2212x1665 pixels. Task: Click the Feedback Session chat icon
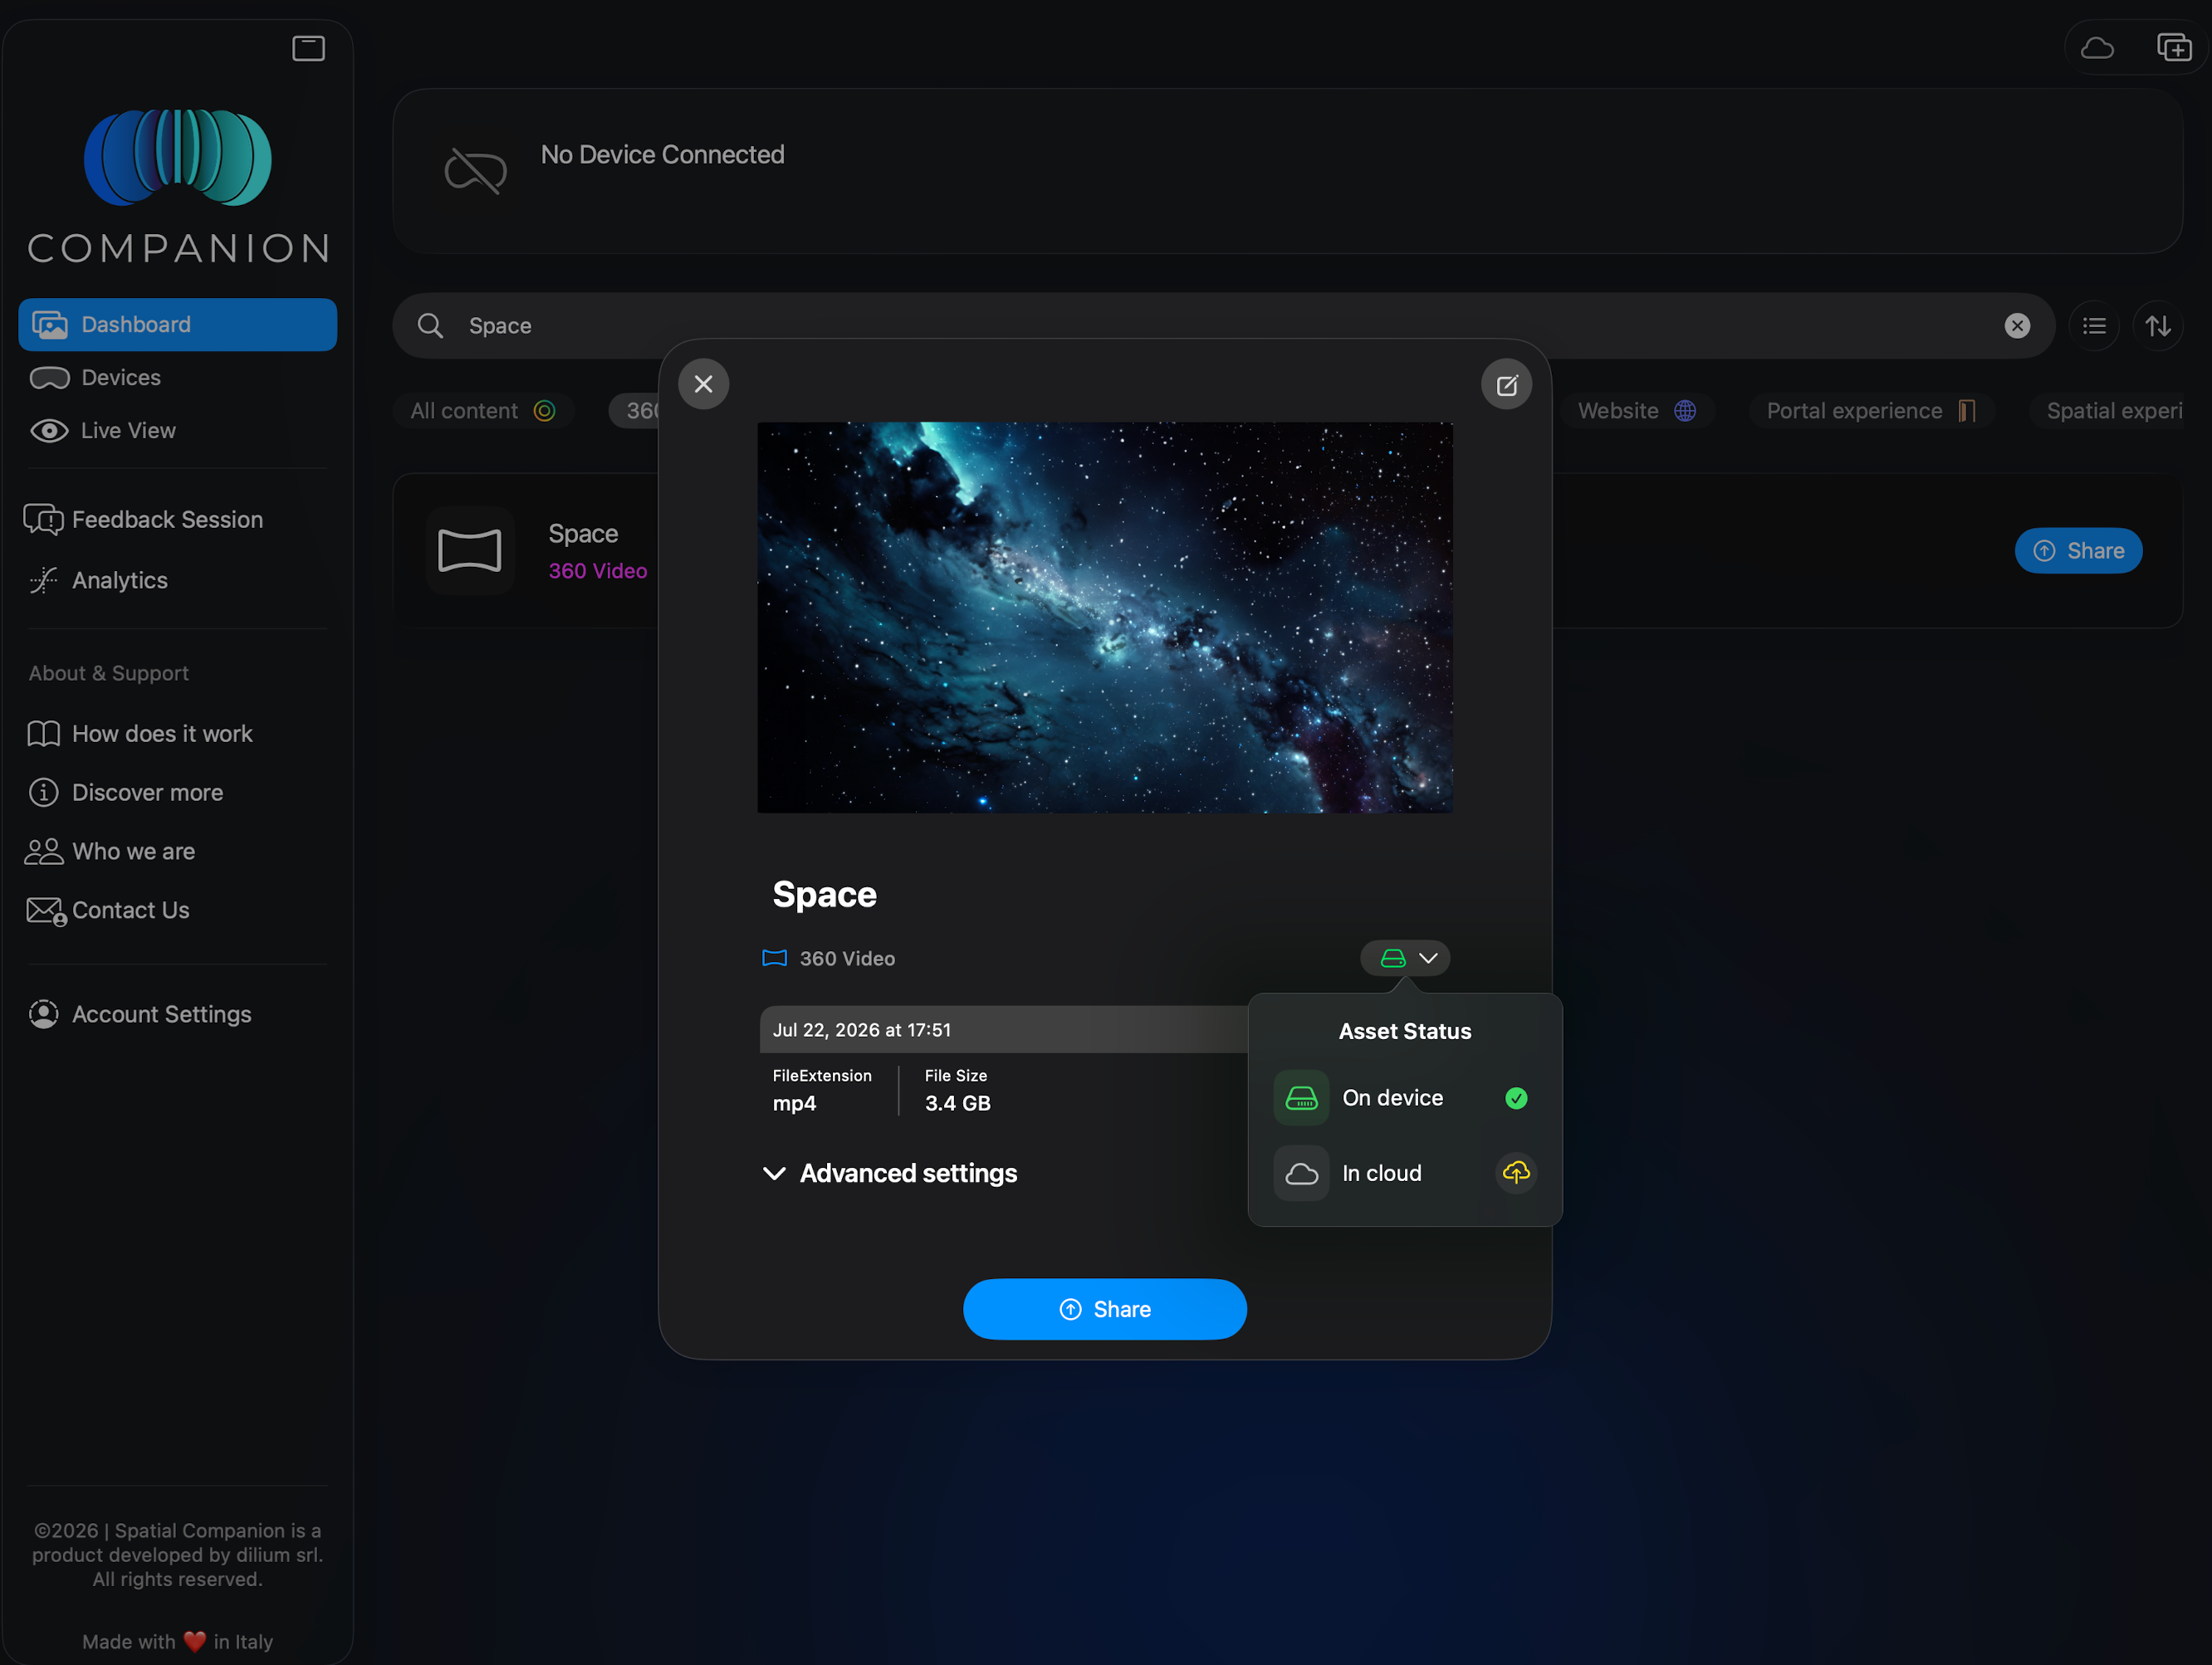tap(43, 520)
